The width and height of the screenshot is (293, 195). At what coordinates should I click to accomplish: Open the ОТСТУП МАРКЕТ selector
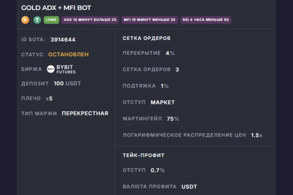coord(162,102)
